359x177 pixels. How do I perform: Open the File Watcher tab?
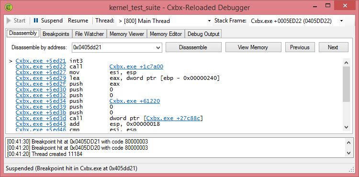90,34
